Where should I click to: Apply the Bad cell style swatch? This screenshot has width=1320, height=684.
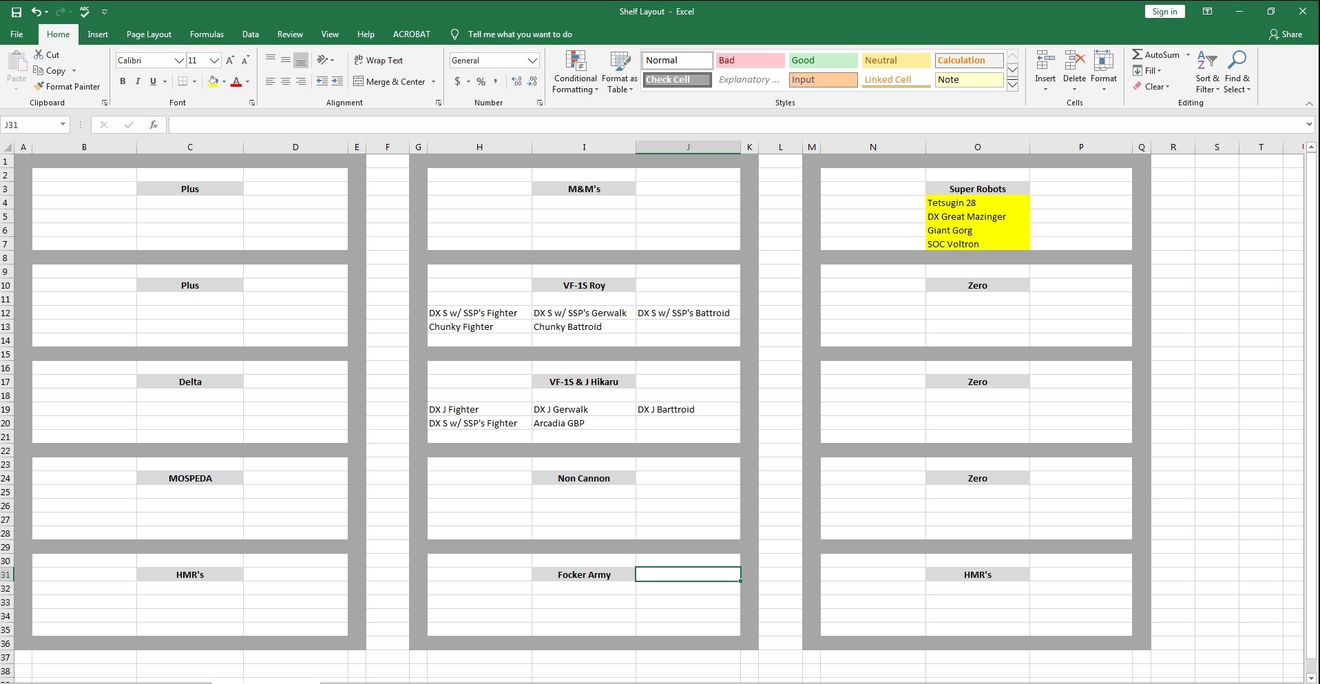750,61
